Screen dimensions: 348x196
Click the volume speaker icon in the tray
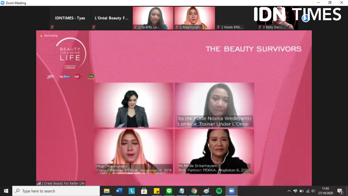pos(313,191)
